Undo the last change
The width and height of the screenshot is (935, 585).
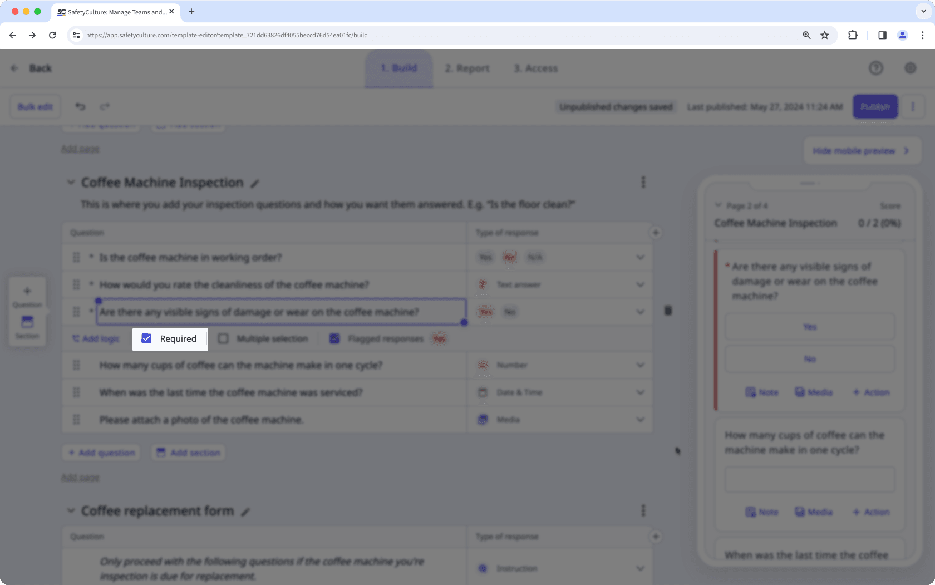pos(80,106)
